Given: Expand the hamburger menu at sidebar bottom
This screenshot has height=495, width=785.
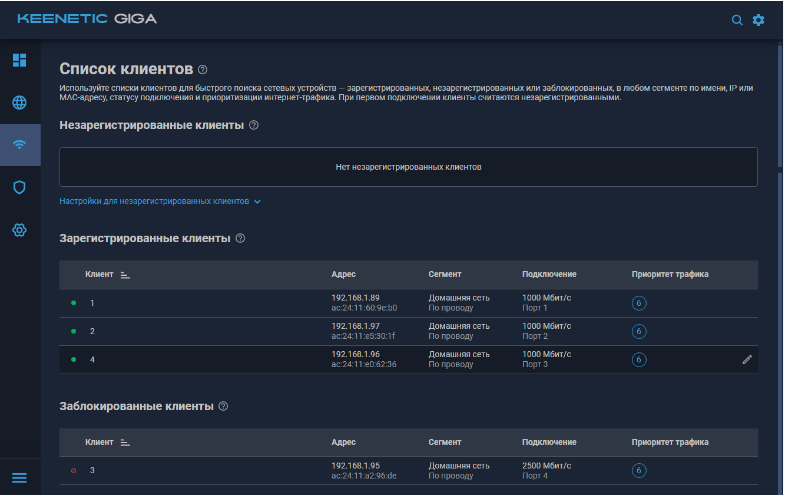Looking at the screenshot, I should point(19,478).
